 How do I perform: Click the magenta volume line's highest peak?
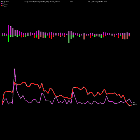click(x=15, y=69)
